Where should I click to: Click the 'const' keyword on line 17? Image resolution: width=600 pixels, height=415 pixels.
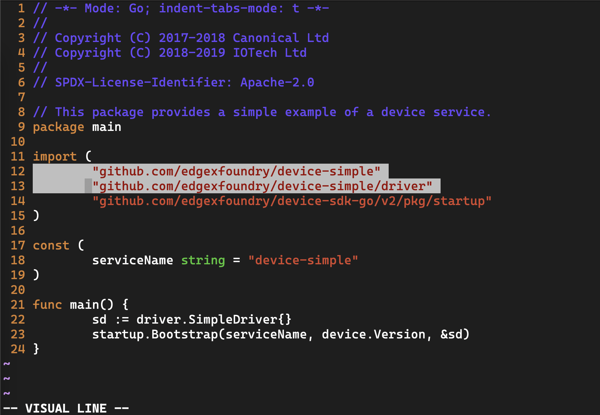[x=51, y=245]
